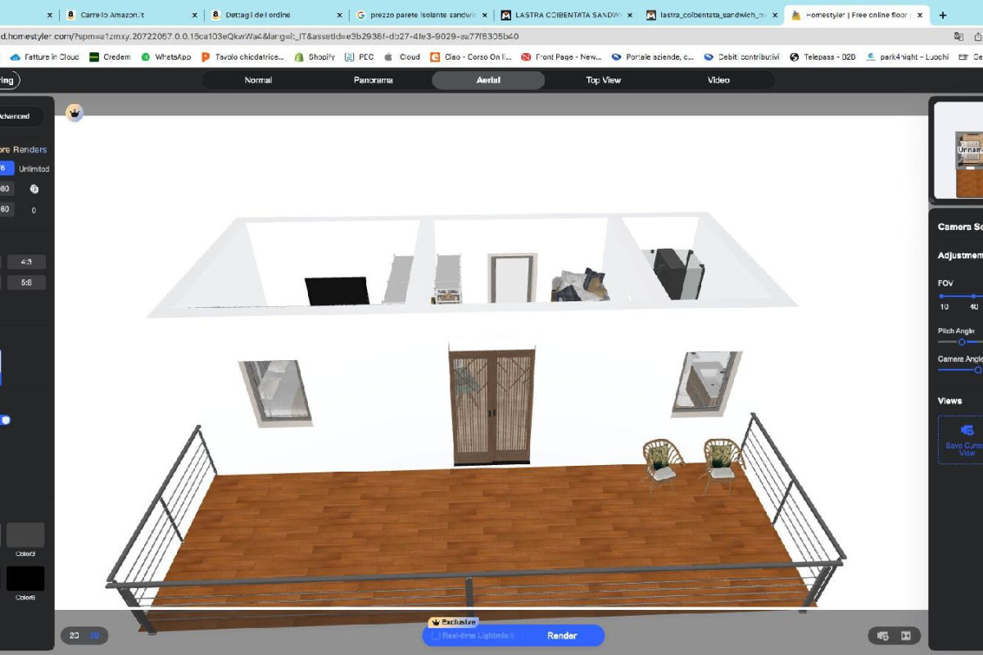Open the Credem bookmark
The image size is (983, 655).
click(x=110, y=57)
